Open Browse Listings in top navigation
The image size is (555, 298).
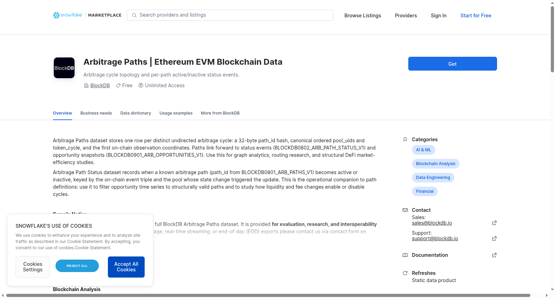point(363,16)
